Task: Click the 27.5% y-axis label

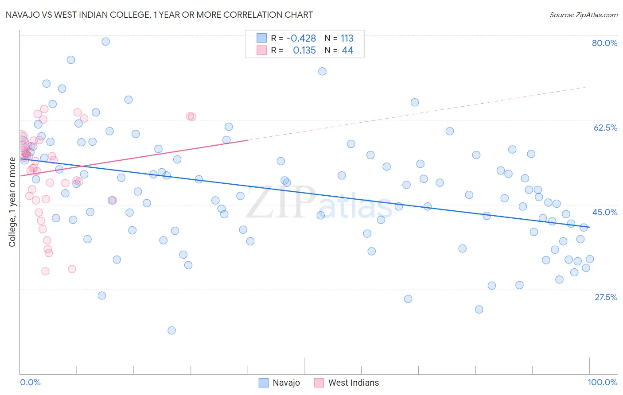Action: (606, 297)
